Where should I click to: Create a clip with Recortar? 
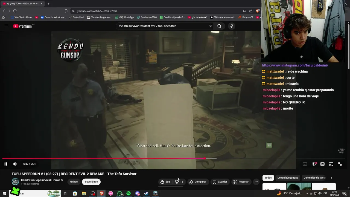241,182
